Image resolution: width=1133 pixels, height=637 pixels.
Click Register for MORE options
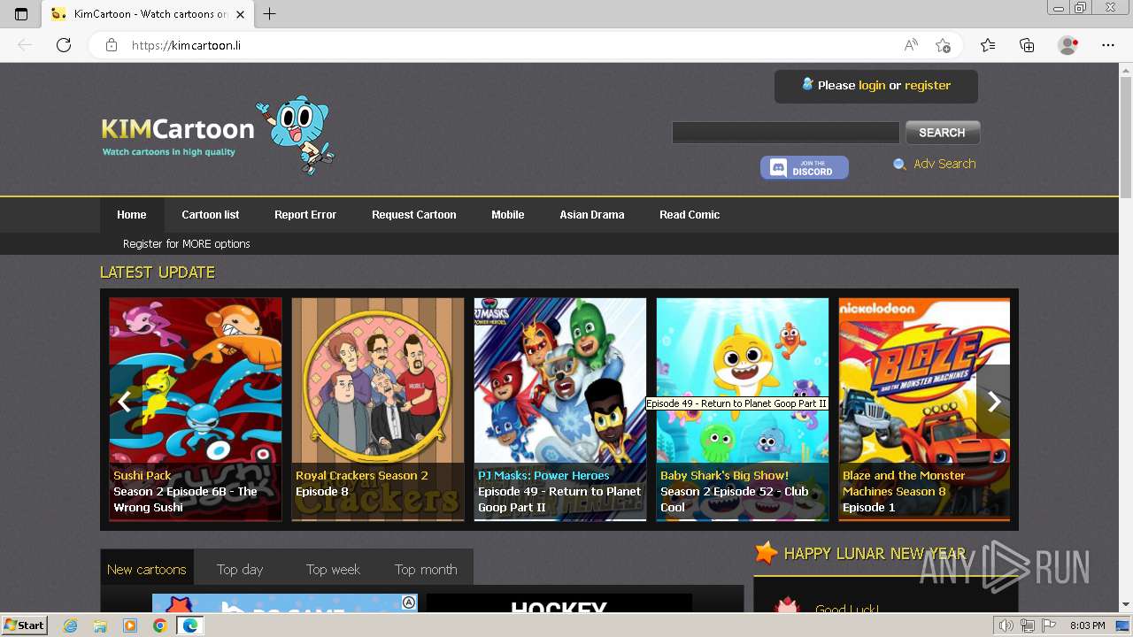click(x=187, y=243)
